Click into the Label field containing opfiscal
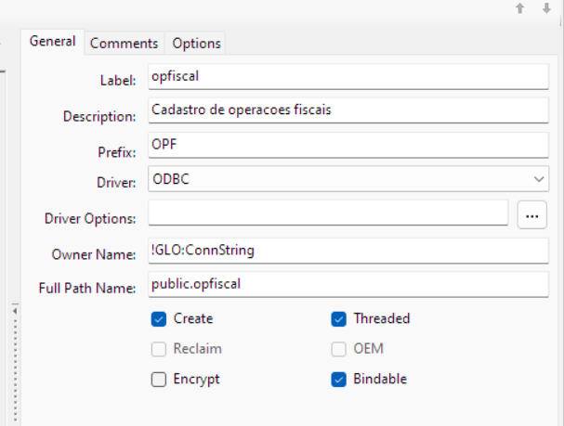This screenshot has width=564, height=426. [348, 78]
